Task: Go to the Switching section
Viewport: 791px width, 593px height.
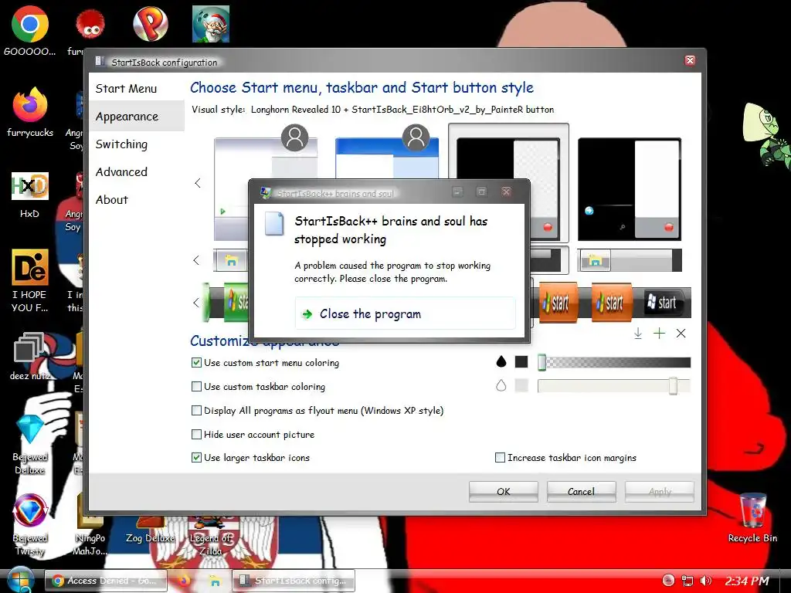Action: tap(121, 144)
